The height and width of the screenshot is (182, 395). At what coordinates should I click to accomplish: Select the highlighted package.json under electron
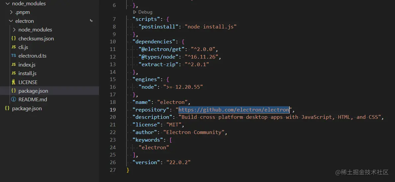click(33, 91)
